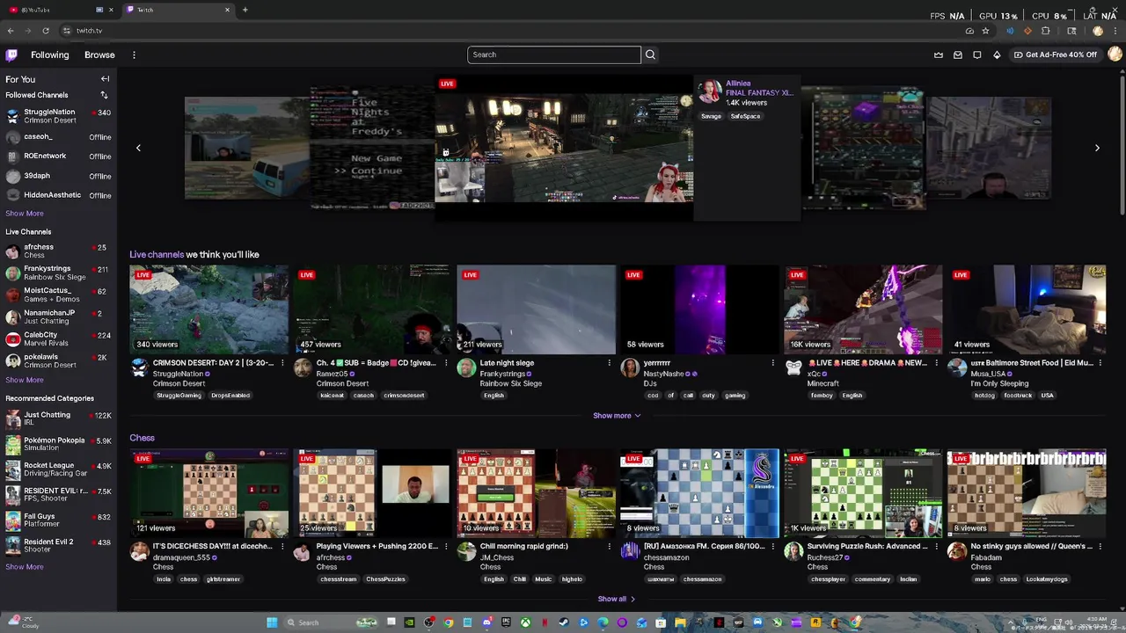Open Allinlea channel name in carousel
The image size is (1126, 633).
pos(738,84)
